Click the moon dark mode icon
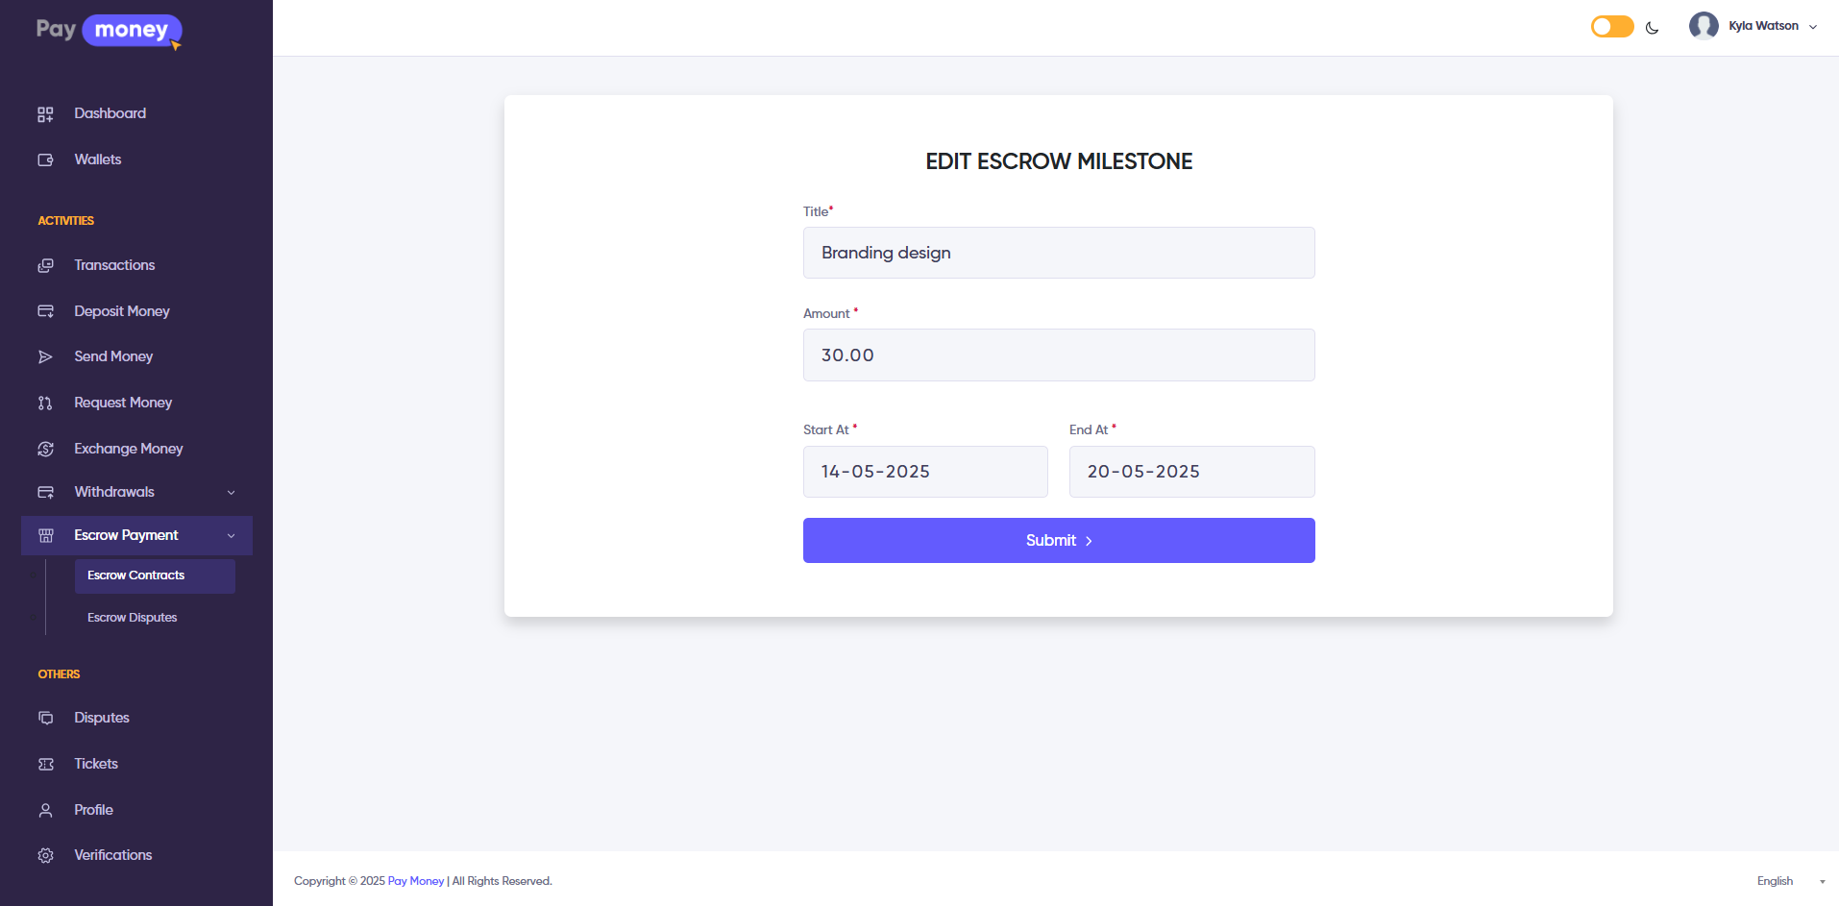Viewport: 1839px width, 906px height. coord(1653,28)
